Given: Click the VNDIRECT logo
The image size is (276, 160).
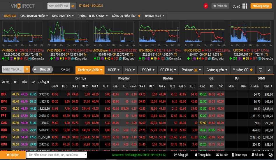Looking at the screenshot, I should 22,6.
